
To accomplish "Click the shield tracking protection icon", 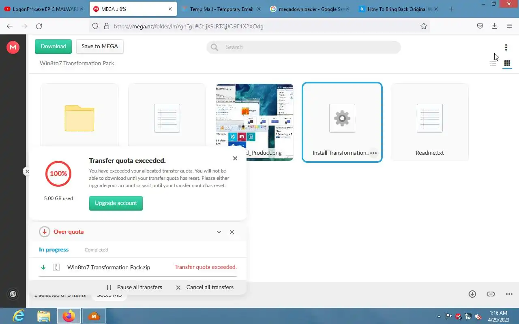I will pyautogui.click(x=95, y=26).
